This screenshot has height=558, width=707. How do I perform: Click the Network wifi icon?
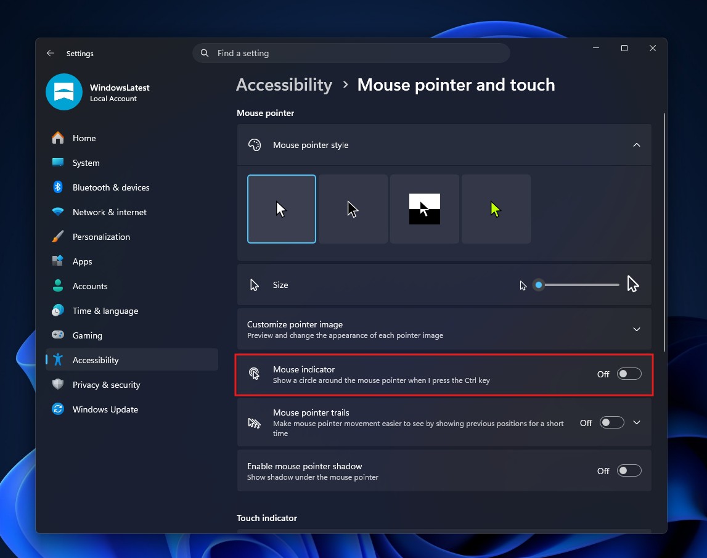pyautogui.click(x=58, y=211)
